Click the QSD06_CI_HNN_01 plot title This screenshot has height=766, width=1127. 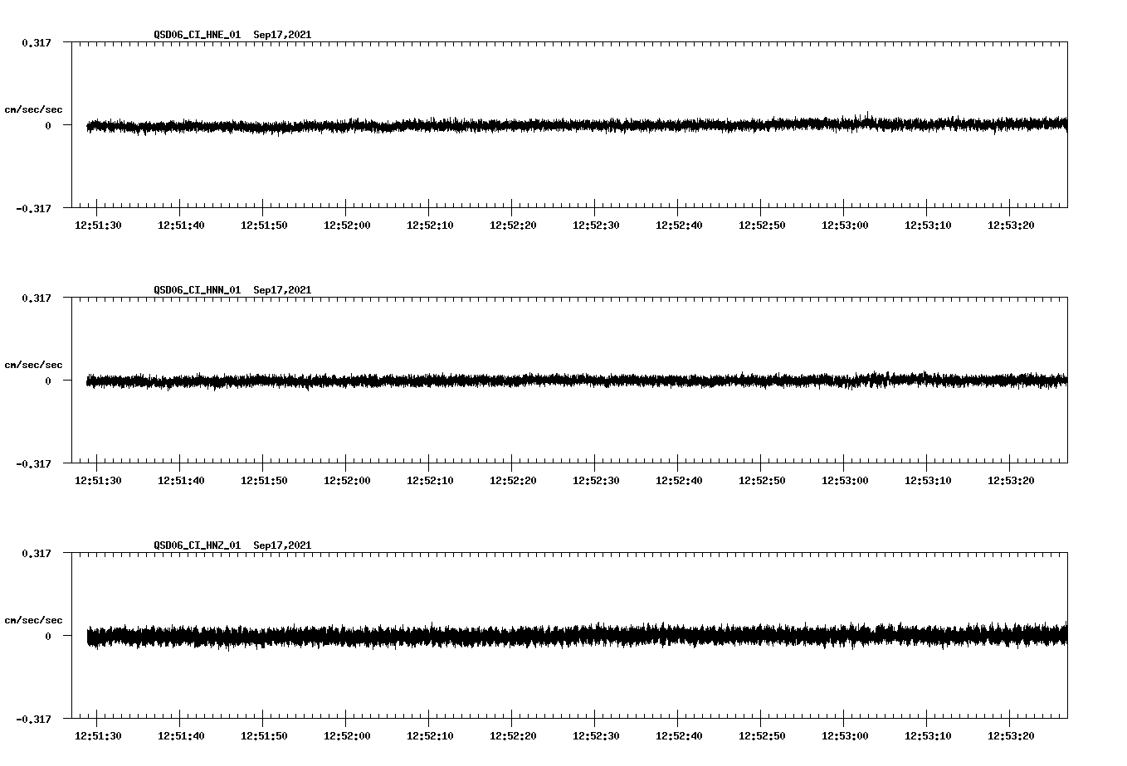[232, 290]
